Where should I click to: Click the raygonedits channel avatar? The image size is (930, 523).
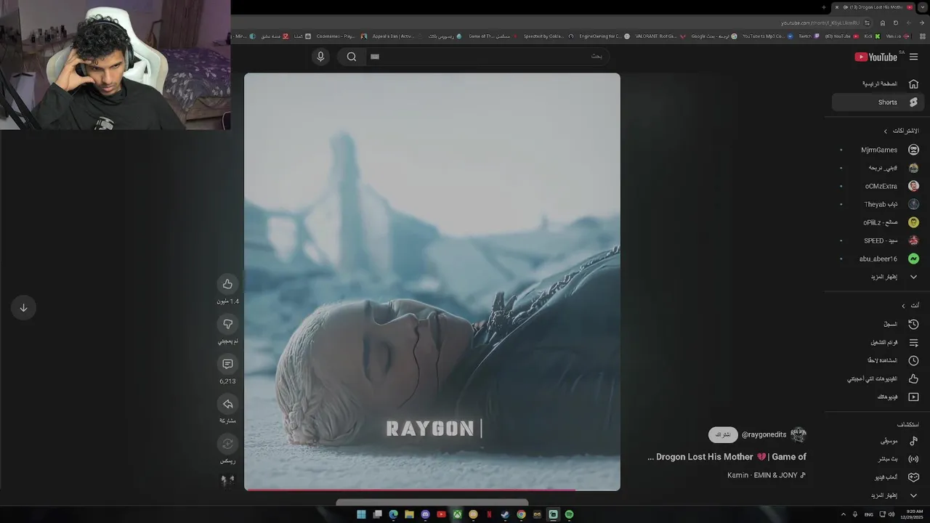pos(798,434)
